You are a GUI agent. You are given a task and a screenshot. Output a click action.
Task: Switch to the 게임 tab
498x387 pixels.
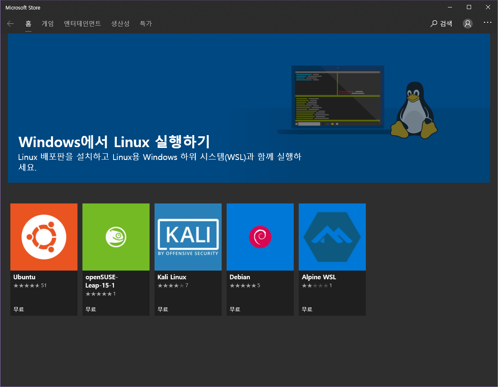click(x=48, y=24)
